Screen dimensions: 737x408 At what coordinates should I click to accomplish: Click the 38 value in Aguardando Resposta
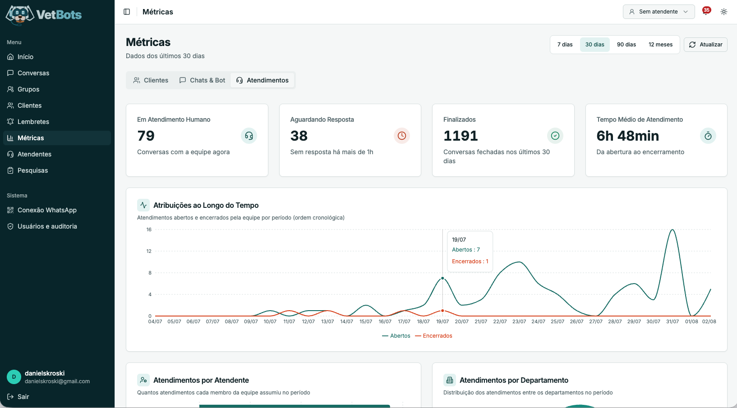[299, 136]
